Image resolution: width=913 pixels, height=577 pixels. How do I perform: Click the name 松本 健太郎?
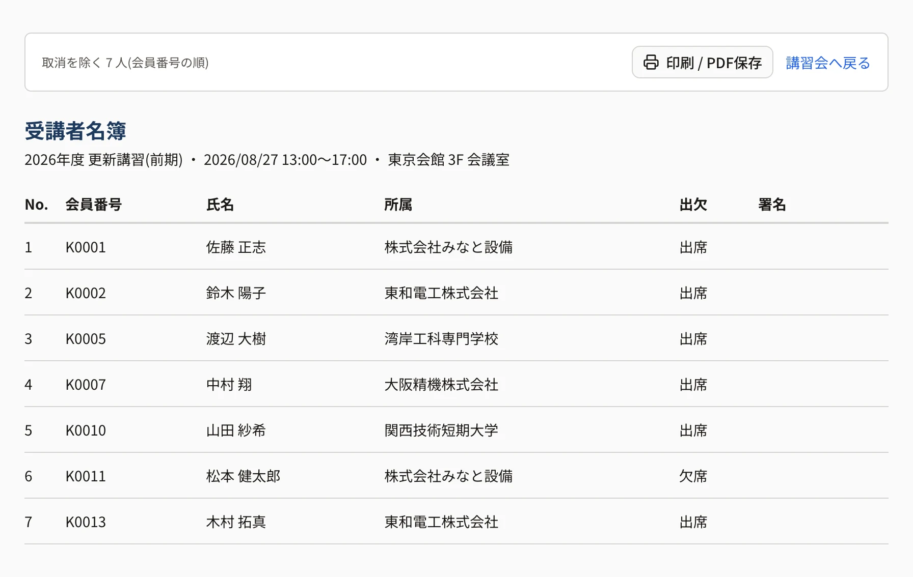coord(243,476)
